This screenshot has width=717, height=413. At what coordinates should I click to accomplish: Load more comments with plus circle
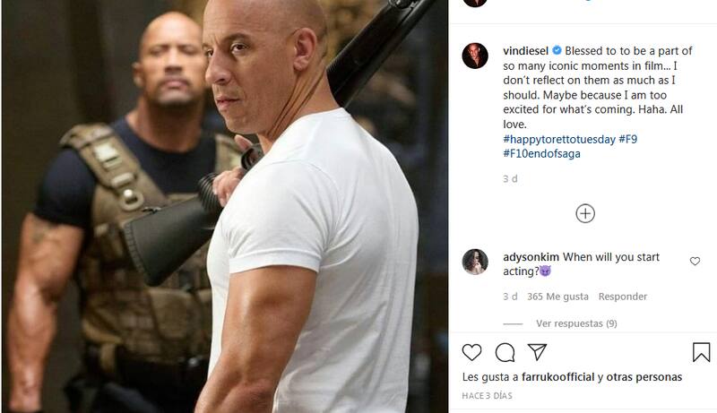tap(585, 213)
